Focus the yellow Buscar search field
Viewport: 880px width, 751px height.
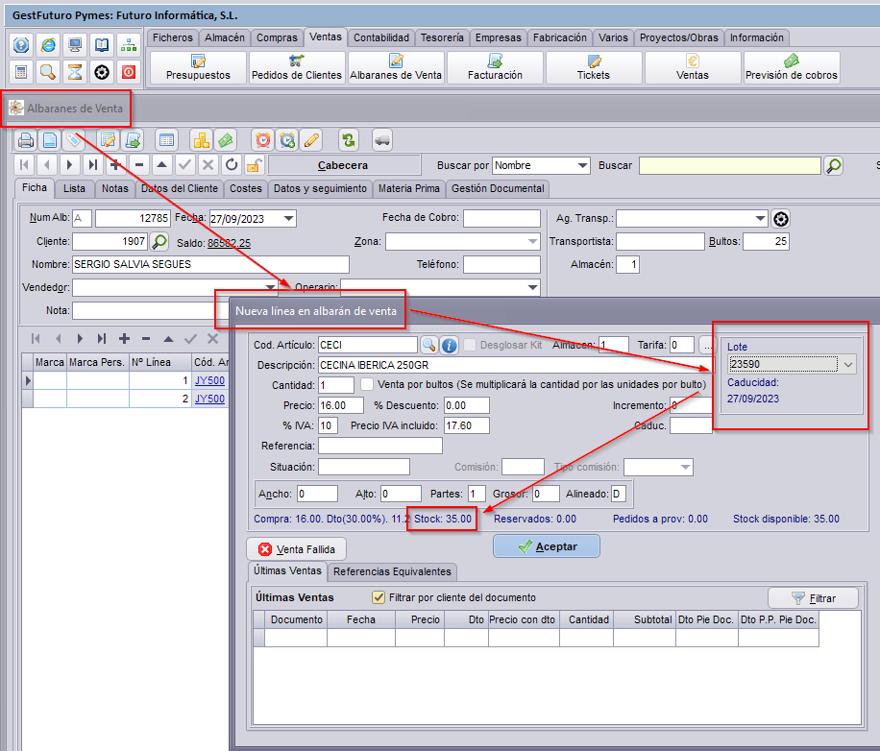click(x=730, y=165)
